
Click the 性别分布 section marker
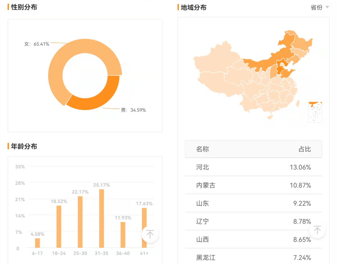[x=8, y=7]
